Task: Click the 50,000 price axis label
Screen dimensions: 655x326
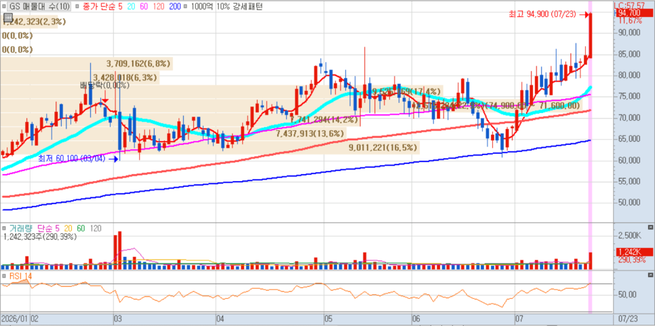Action: click(629, 203)
